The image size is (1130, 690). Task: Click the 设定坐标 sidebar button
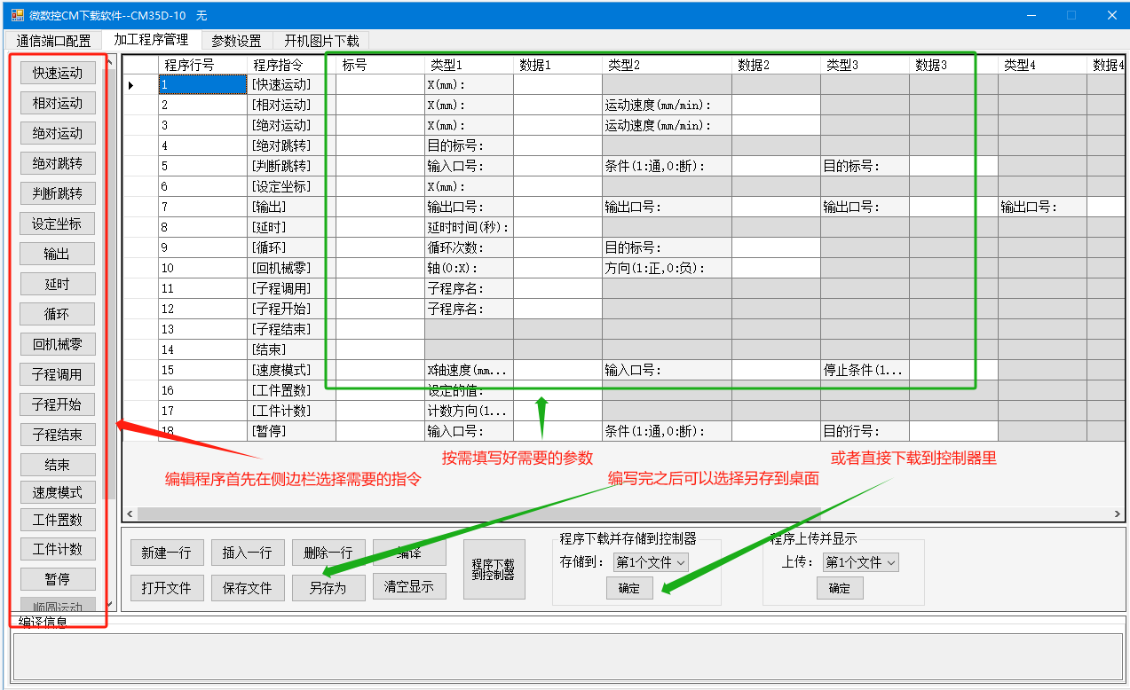(58, 223)
